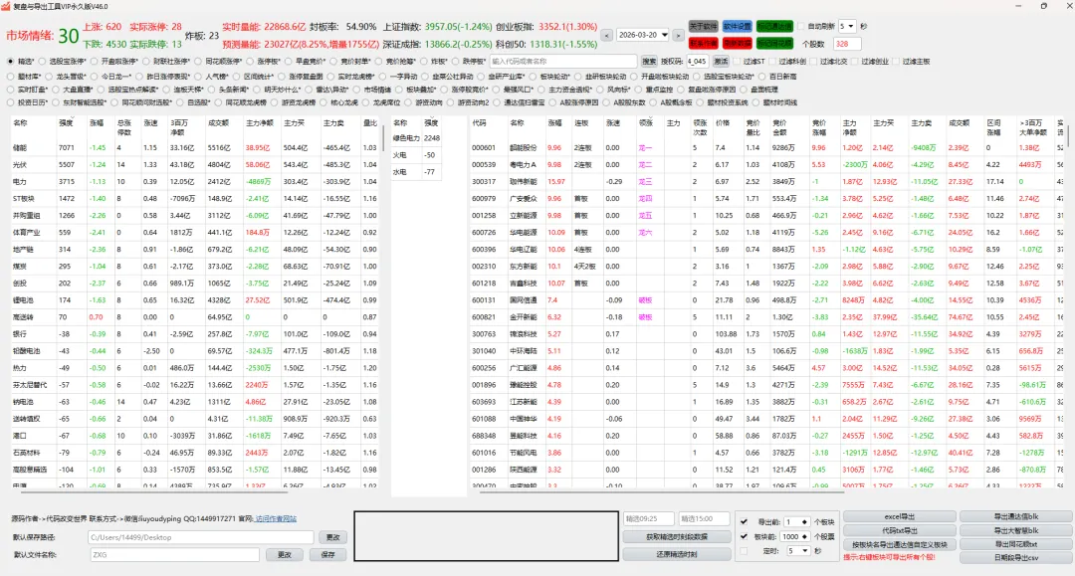Image resolution: width=1075 pixels, height=576 pixels.
Task: Uncheck the 板块前 checkbox
Action: (x=744, y=536)
